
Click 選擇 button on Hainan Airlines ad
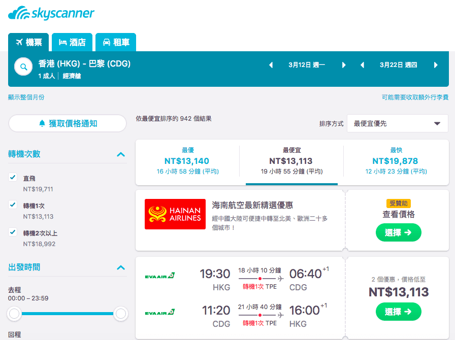pyautogui.click(x=398, y=232)
